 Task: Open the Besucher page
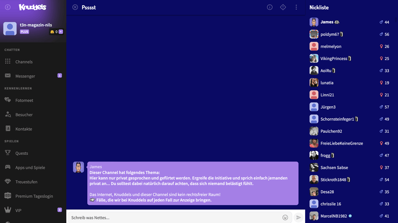tap(24, 115)
